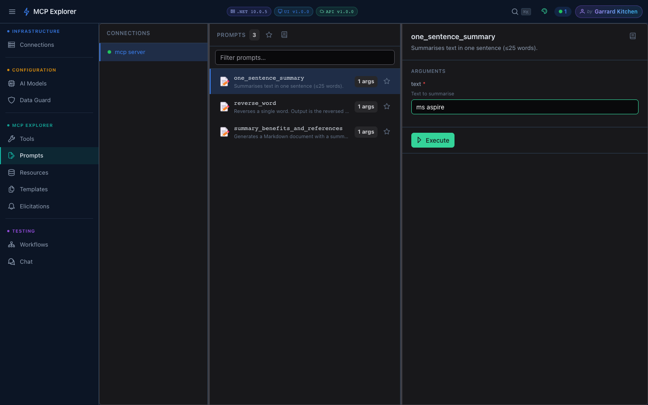Navigate to Resources page
Viewport: 648px width, 405px height.
click(34, 173)
